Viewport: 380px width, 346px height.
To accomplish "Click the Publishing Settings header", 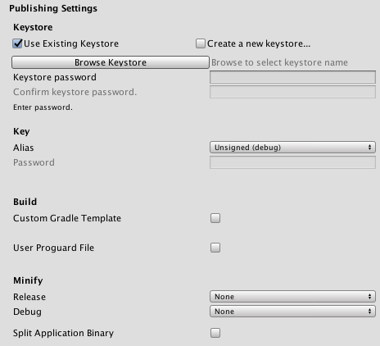I will 53,8.
